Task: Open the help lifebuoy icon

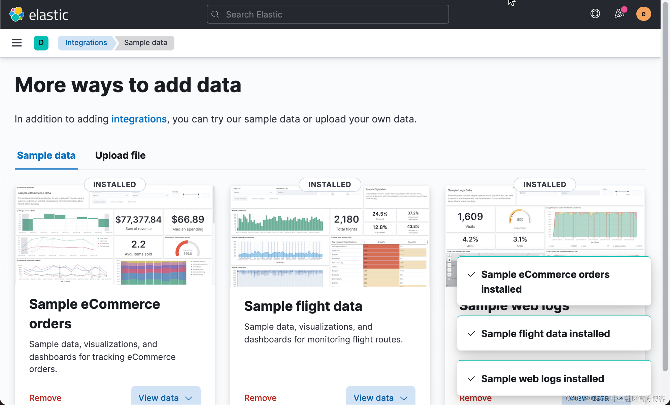Action: click(x=595, y=14)
